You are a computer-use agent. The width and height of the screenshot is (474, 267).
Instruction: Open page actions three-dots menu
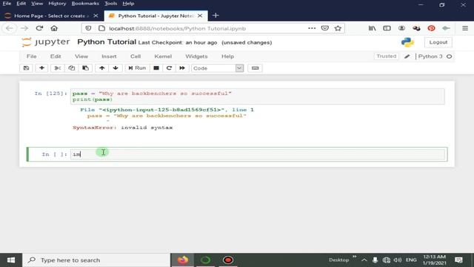pos(312,28)
